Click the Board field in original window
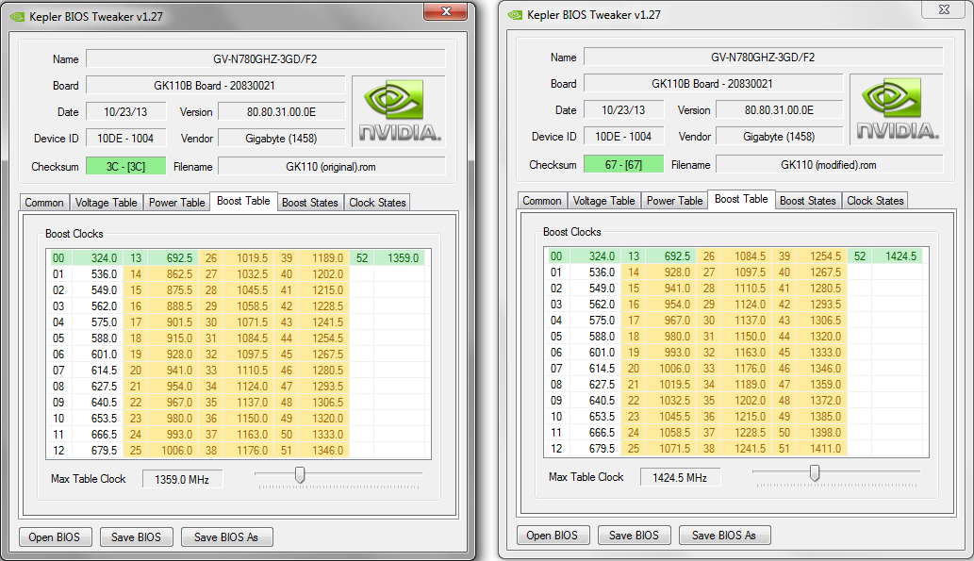The width and height of the screenshot is (974, 561). point(215,86)
